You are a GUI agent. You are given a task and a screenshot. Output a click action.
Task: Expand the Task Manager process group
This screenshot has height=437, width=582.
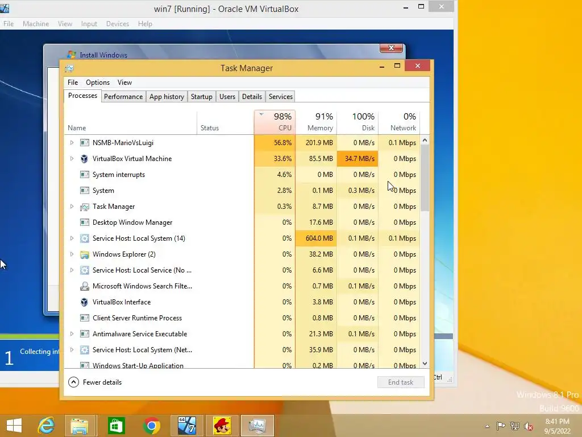pyautogui.click(x=72, y=207)
